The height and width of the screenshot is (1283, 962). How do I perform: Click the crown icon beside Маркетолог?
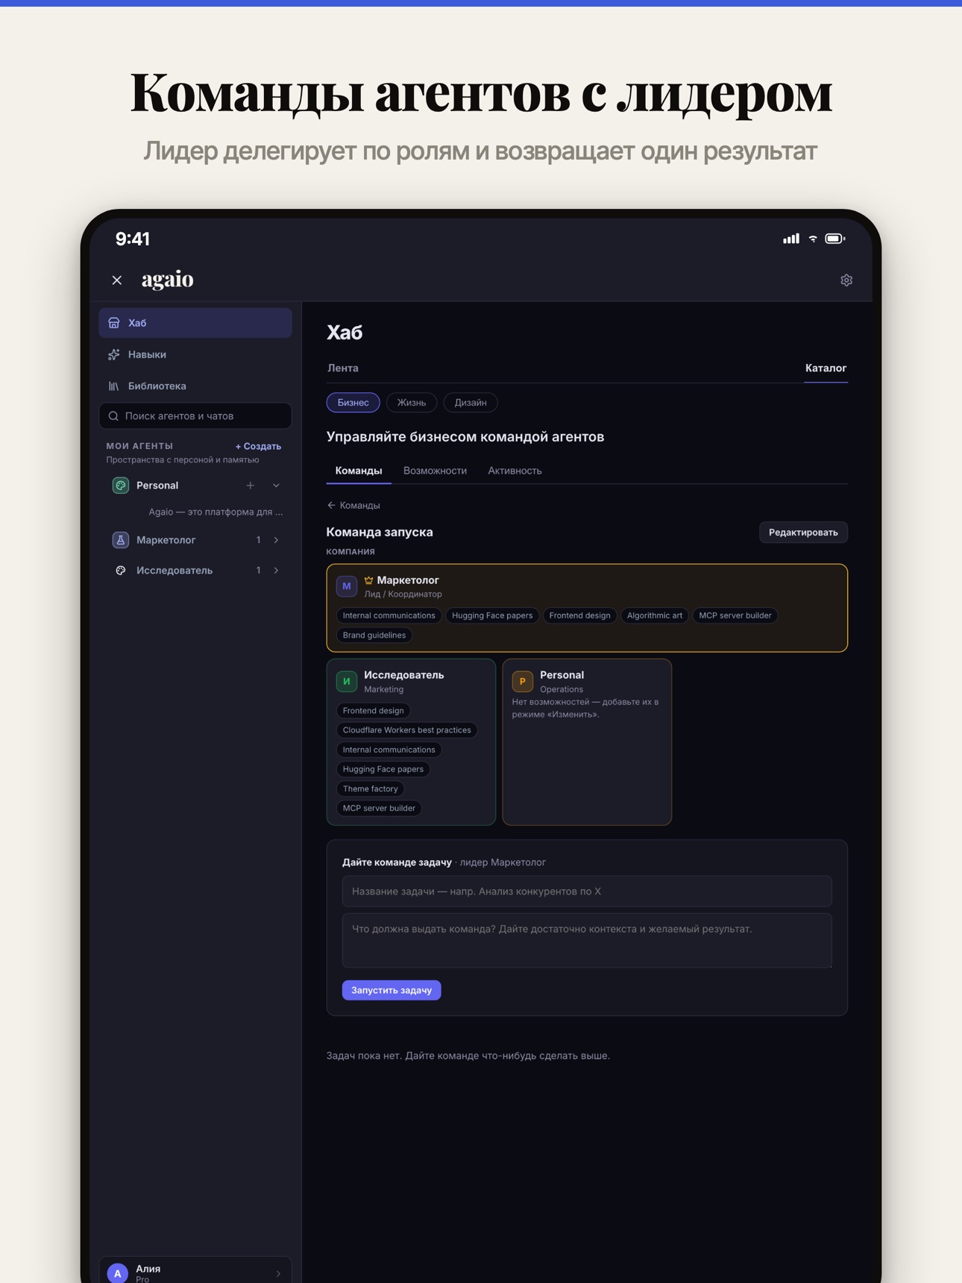368,580
